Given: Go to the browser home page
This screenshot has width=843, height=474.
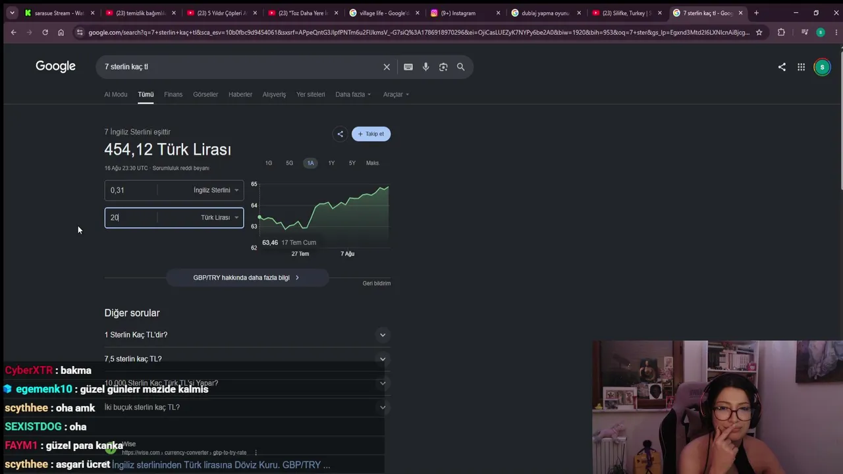Looking at the screenshot, I should pyautogui.click(x=61, y=32).
